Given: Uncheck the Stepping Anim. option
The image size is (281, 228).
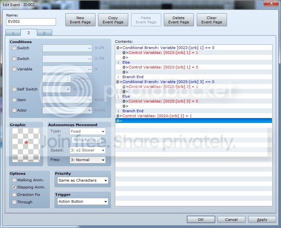Looking at the screenshot, I should 14,187.
